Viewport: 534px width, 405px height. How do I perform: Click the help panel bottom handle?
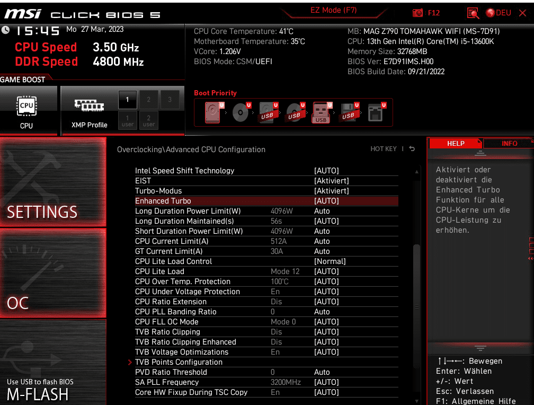pos(480,348)
